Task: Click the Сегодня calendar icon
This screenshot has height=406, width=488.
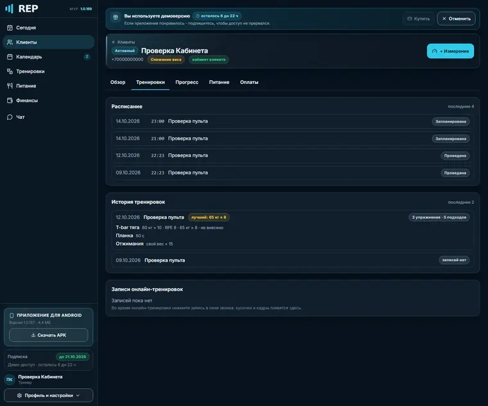Action: click(10, 28)
